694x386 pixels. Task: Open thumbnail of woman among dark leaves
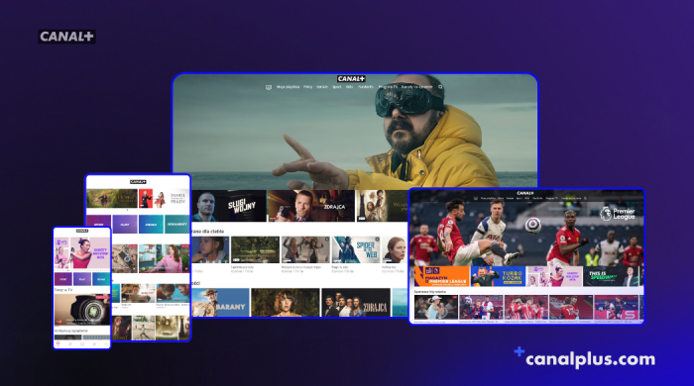point(286,303)
